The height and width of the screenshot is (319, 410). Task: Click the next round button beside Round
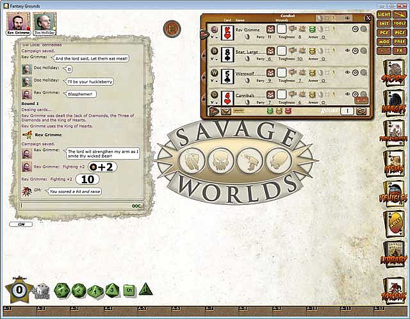point(361,111)
